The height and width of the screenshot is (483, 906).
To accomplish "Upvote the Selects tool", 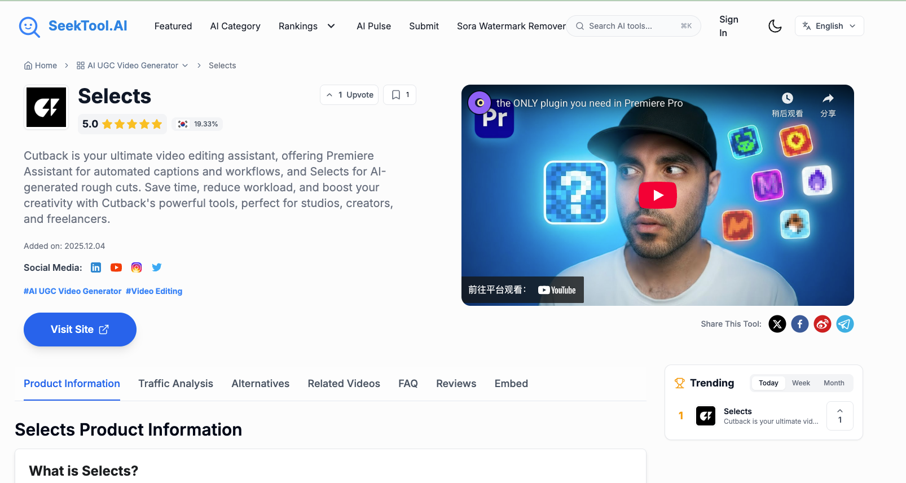I will (x=349, y=95).
